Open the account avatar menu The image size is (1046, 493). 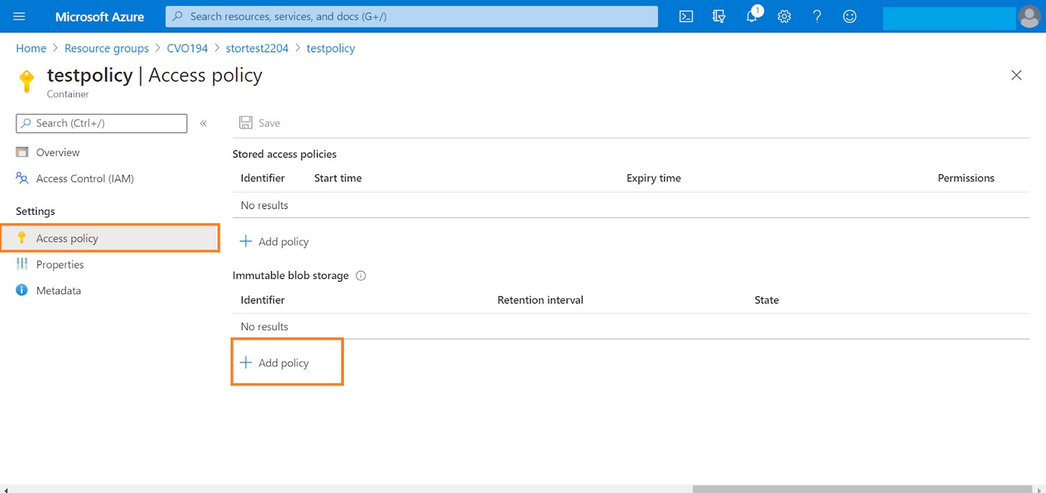[x=1029, y=16]
